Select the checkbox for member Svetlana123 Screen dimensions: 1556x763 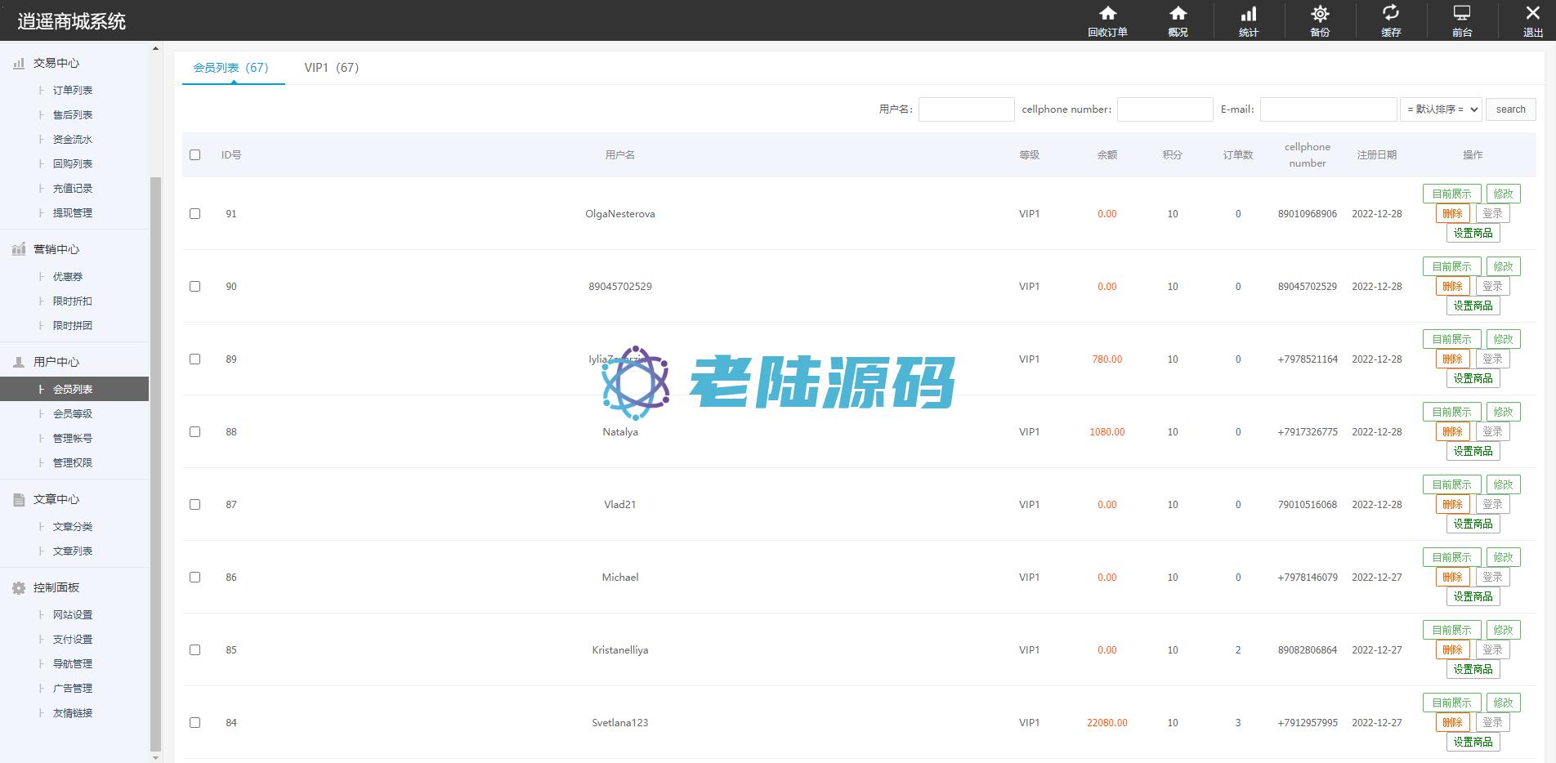(x=194, y=722)
